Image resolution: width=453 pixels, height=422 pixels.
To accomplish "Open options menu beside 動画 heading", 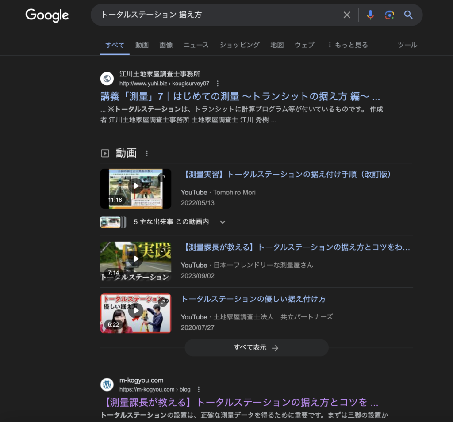I will (147, 153).
